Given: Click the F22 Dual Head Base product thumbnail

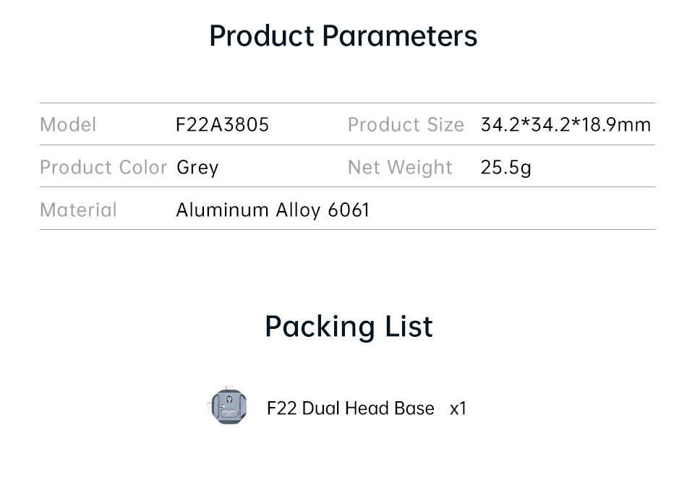Looking at the screenshot, I should point(227,406).
